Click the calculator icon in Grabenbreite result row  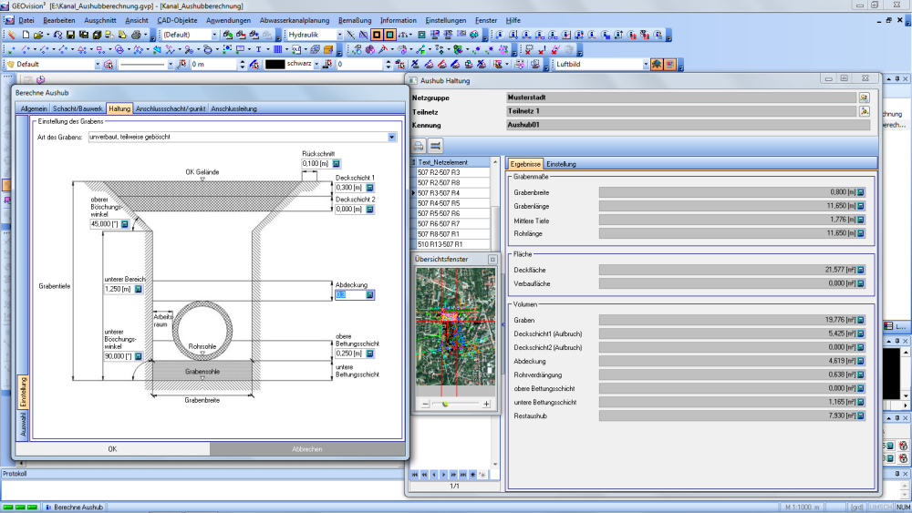[x=861, y=192]
